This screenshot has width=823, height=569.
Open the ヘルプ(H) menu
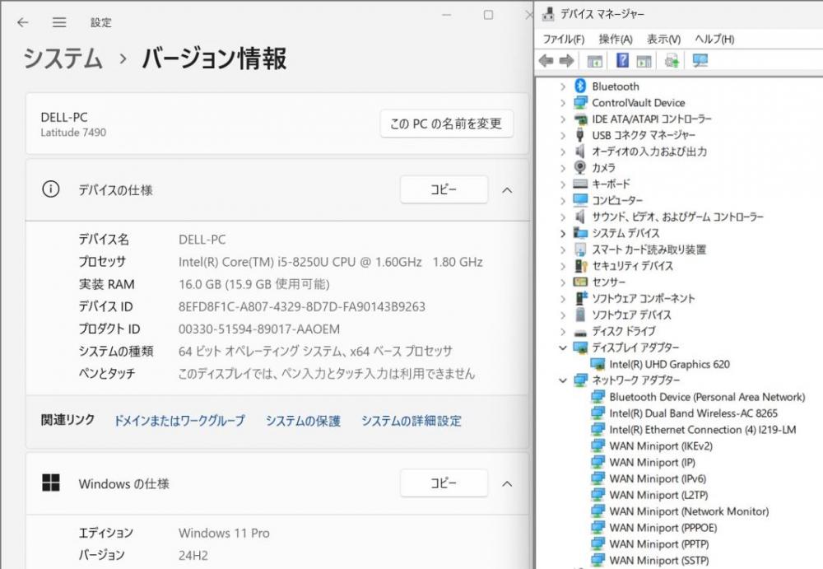tap(714, 39)
